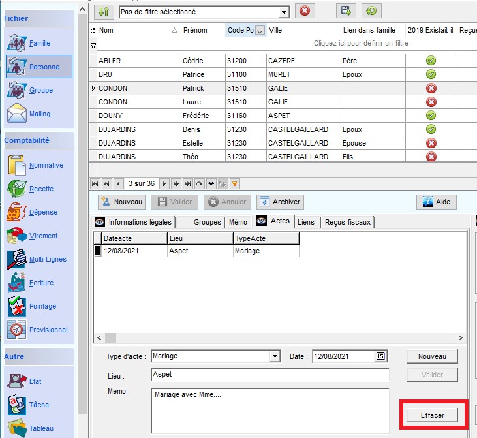Screen dimensions: 477x438
Task: Click the red clear-filter icon
Action: point(305,11)
